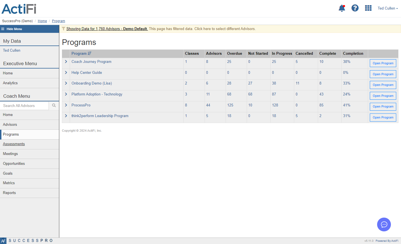Open Advisors in Coach Menu

pos(30,125)
